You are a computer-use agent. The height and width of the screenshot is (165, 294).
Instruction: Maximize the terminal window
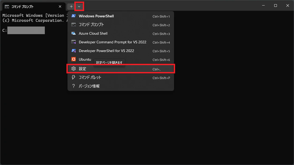276,6
